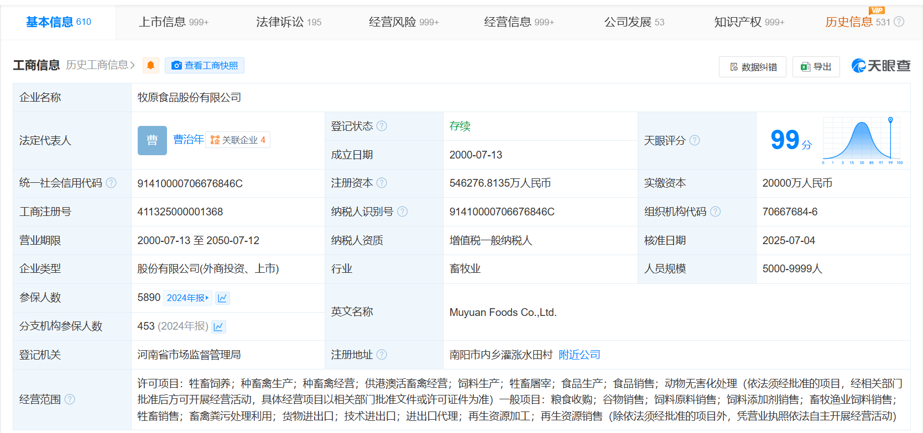This screenshot has width=923, height=433.
Task: Click the 曹 avatar thumbnail
Action: pos(152,140)
